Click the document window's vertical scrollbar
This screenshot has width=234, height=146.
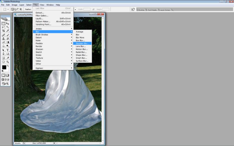click(x=103, y=79)
